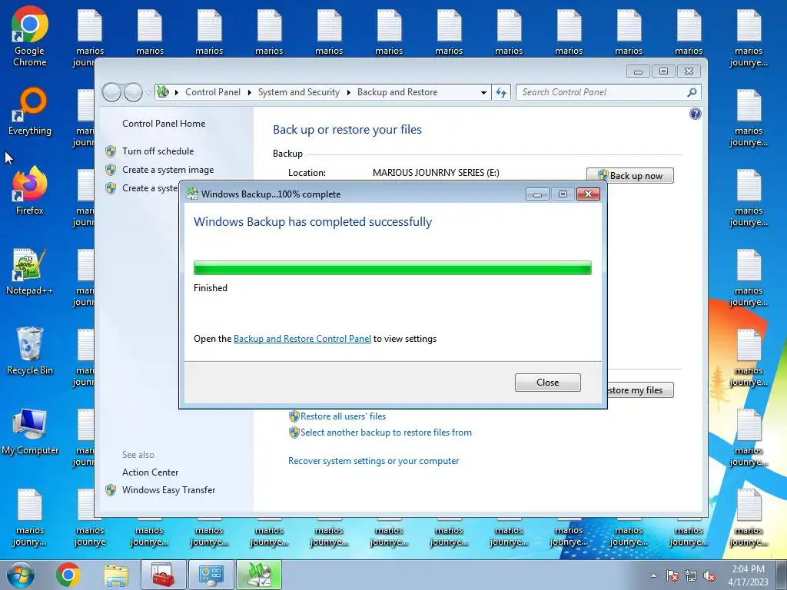Click Restore my files button
Viewport: 787px width, 590px height.
[640, 389]
